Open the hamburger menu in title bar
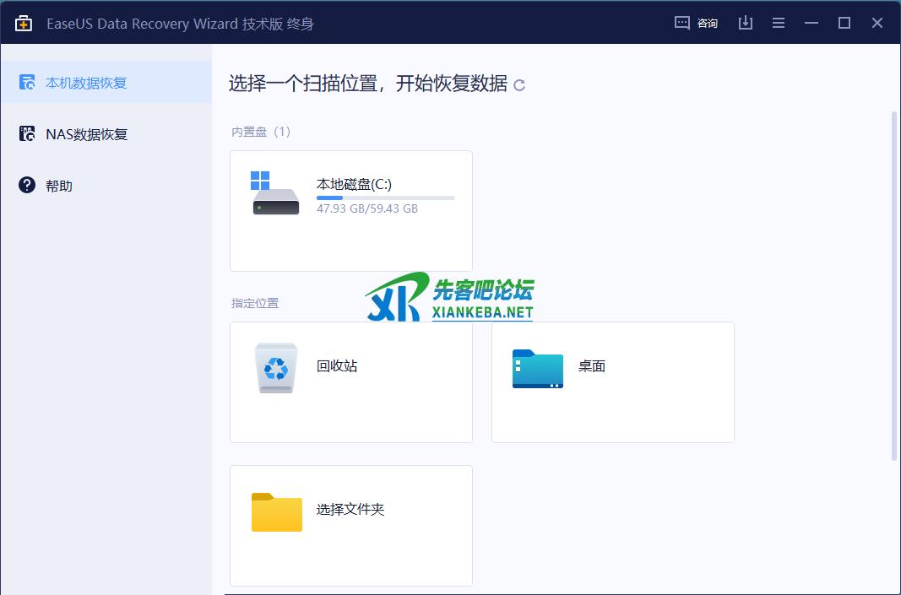The image size is (901, 595). 778,23
